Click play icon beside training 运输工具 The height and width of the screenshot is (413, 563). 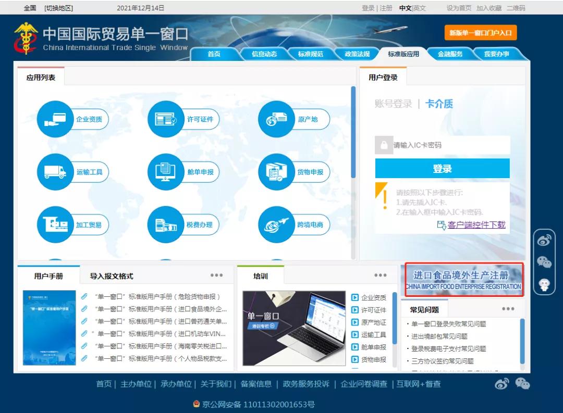click(355, 334)
